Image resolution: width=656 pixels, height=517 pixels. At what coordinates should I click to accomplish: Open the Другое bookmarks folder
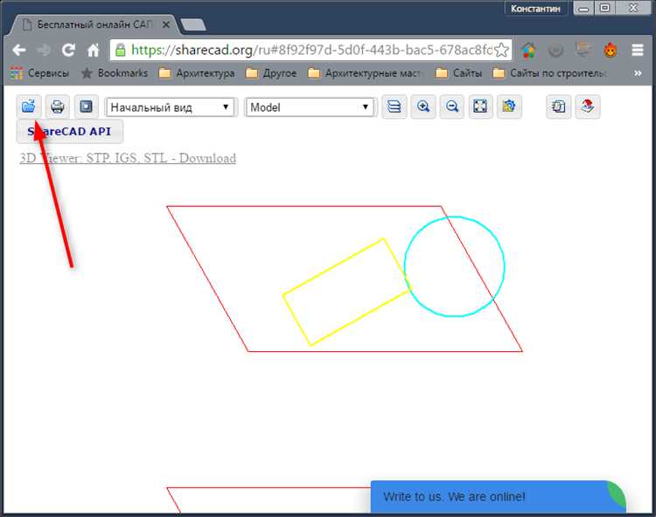(x=271, y=73)
